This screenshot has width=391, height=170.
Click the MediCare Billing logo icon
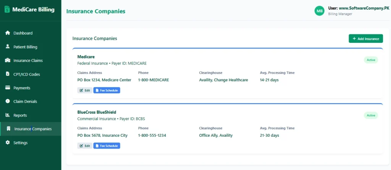coord(7,10)
